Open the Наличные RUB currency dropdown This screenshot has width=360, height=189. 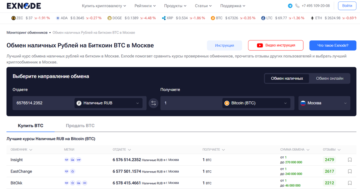[108, 103]
